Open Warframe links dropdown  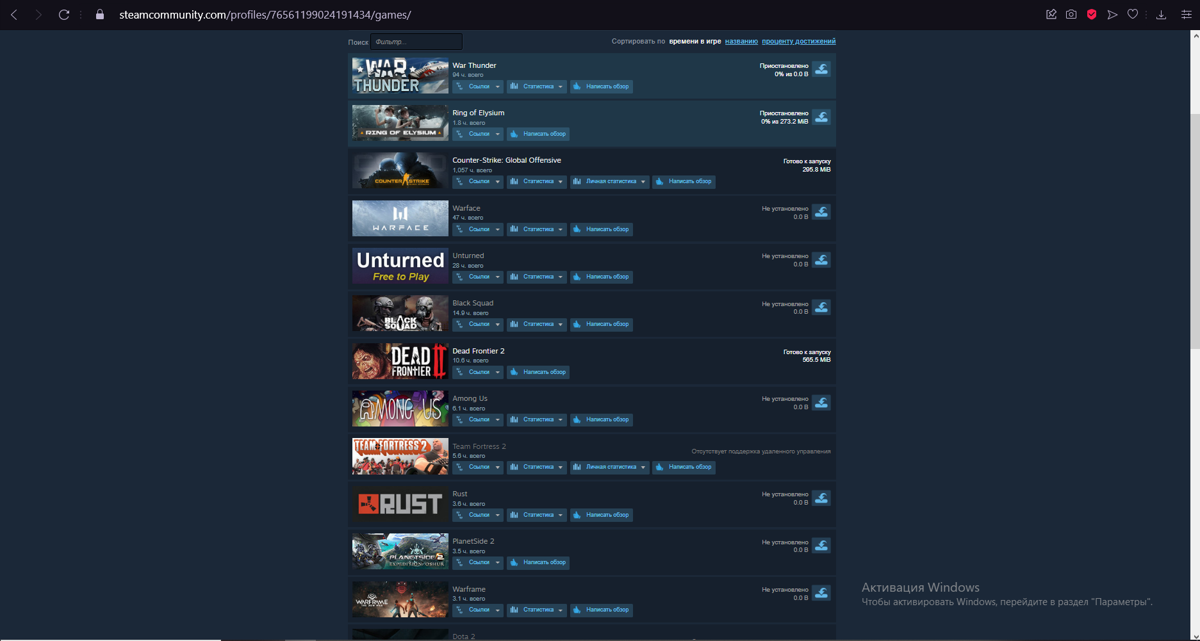[x=478, y=610]
